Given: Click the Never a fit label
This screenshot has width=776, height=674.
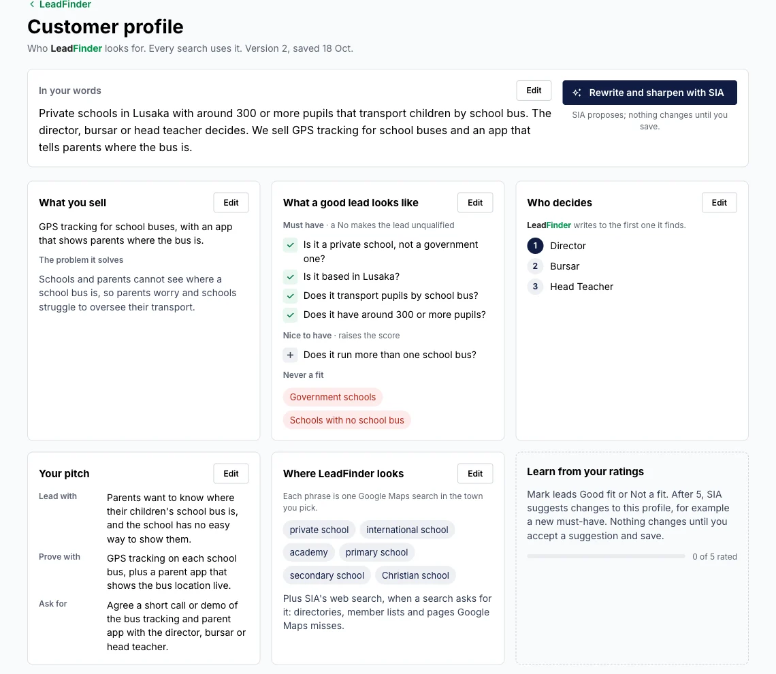Looking at the screenshot, I should tap(303, 375).
